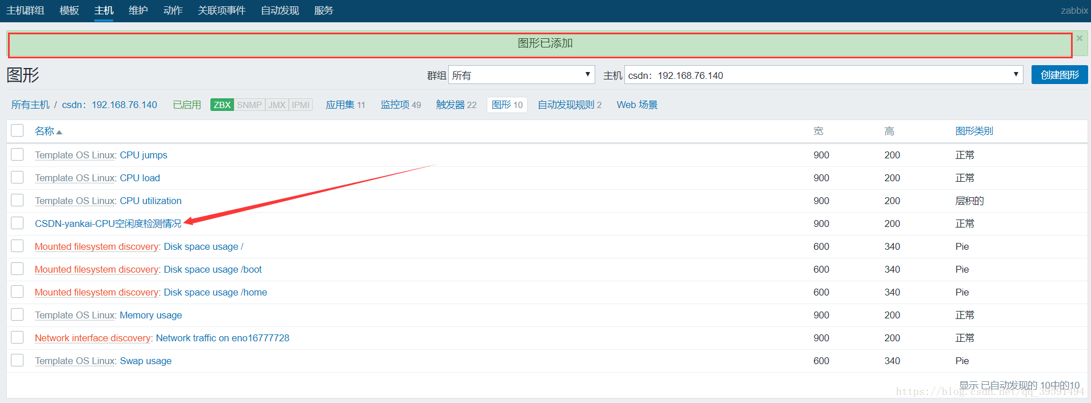1091x403 pixels.
Task: Check the CSDN-yankai-CPU row checkbox
Action: point(17,223)
